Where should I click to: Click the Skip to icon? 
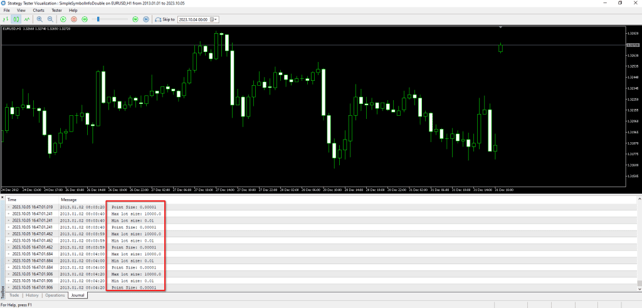point(159,19)
